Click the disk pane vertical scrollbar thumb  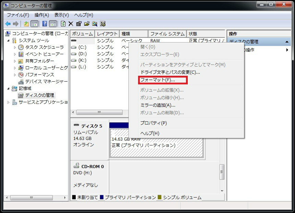[x=222, y=172]
